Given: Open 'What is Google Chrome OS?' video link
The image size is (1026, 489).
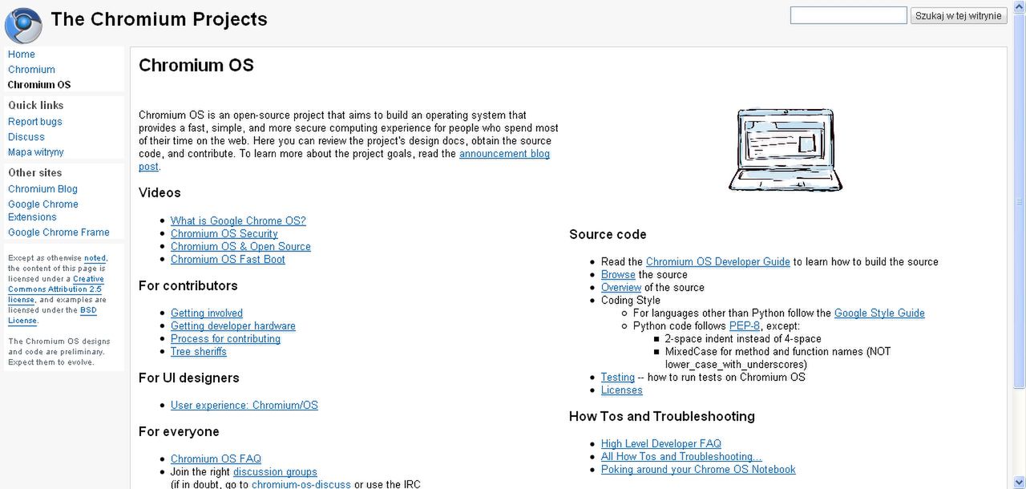Looking at the screenshot, I should [x=238, y=221].
